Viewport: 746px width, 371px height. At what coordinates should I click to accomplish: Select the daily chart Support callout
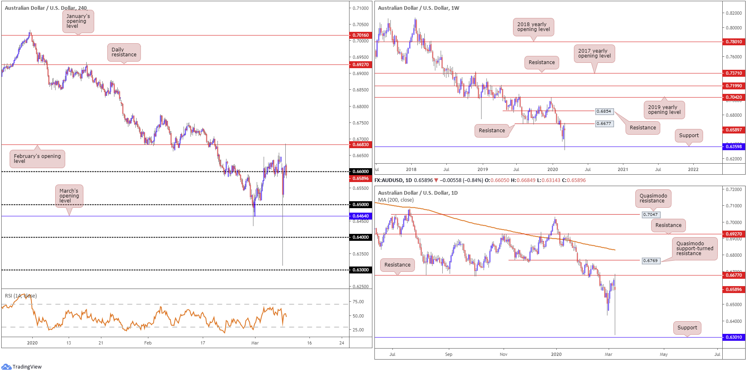point(687,328)
